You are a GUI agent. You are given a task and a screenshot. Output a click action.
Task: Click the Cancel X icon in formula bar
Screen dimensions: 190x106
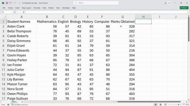click(x=18, y=12)
